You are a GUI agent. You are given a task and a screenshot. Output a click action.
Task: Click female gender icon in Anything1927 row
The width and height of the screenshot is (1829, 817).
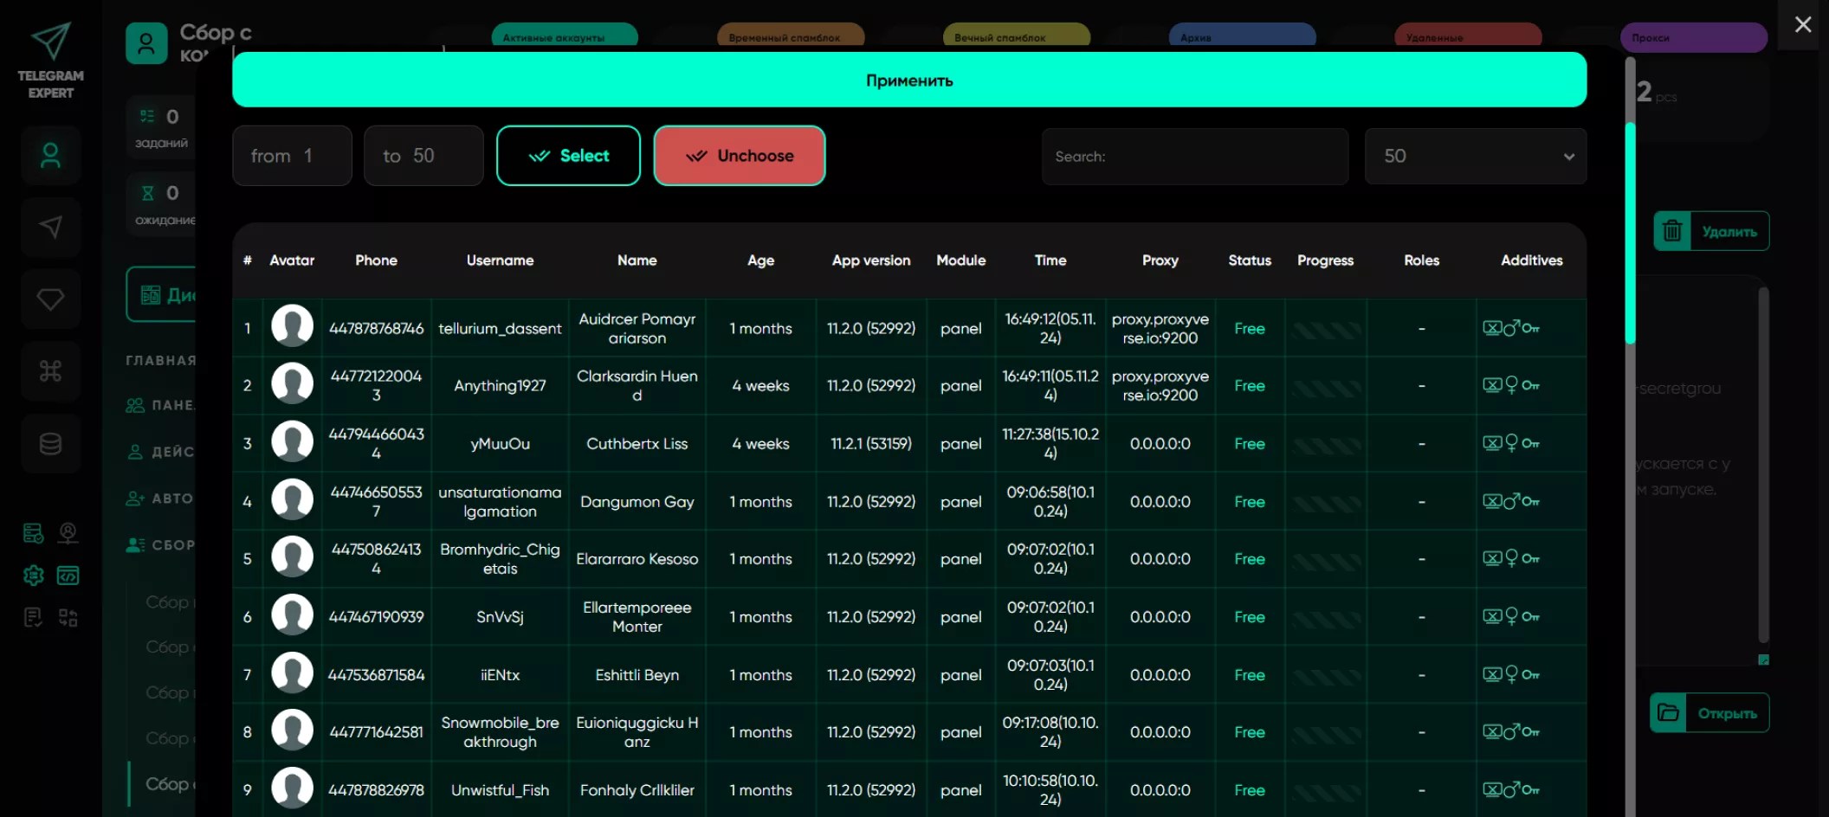coord(1512,385)
